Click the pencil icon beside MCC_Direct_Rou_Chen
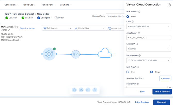 (9, 30)
